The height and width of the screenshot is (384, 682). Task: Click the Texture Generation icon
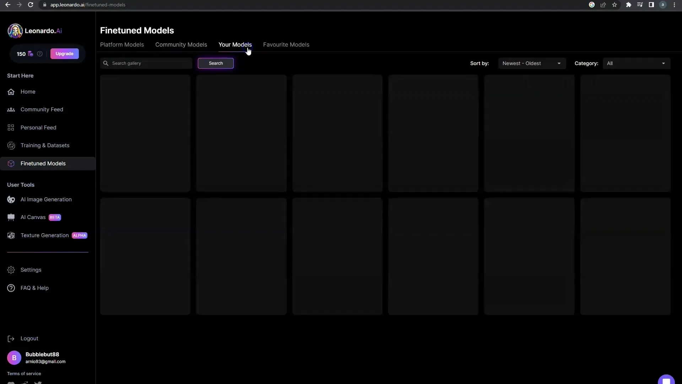11,235
